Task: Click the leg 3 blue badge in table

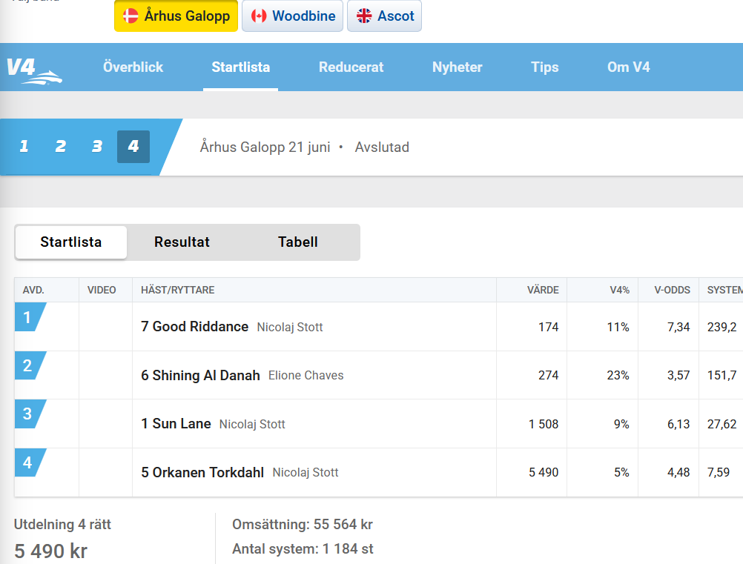Action: (30, 414)
